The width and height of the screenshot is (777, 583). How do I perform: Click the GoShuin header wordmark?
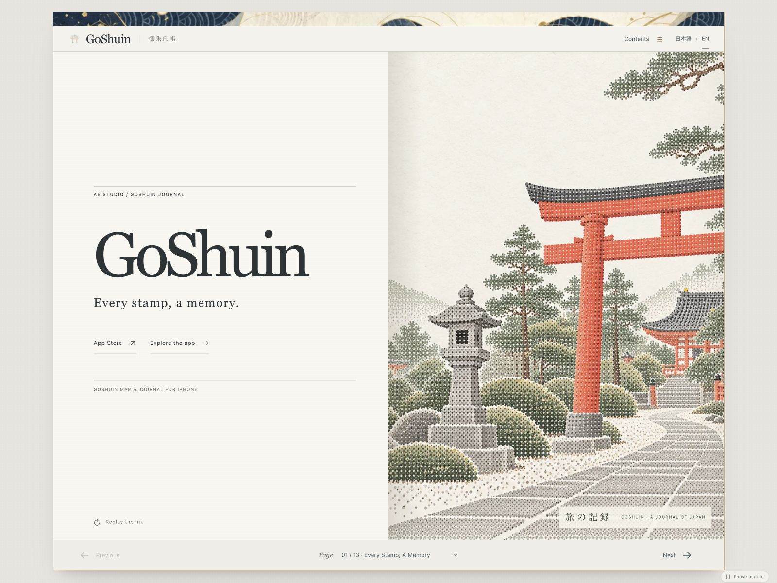[x=108, y=39]
